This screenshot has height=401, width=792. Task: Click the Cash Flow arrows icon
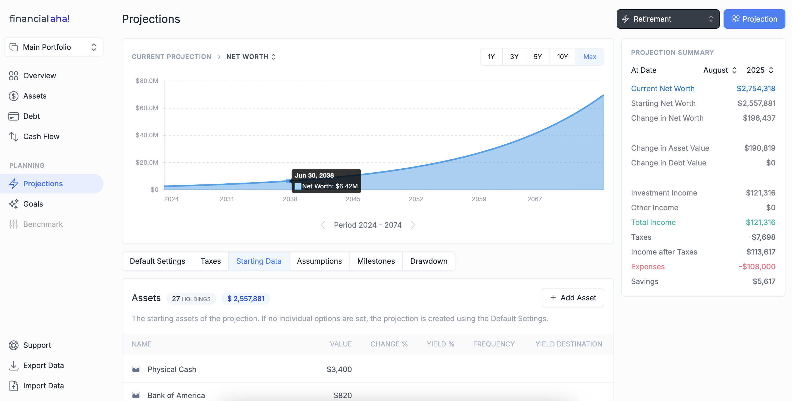[13, 137]
